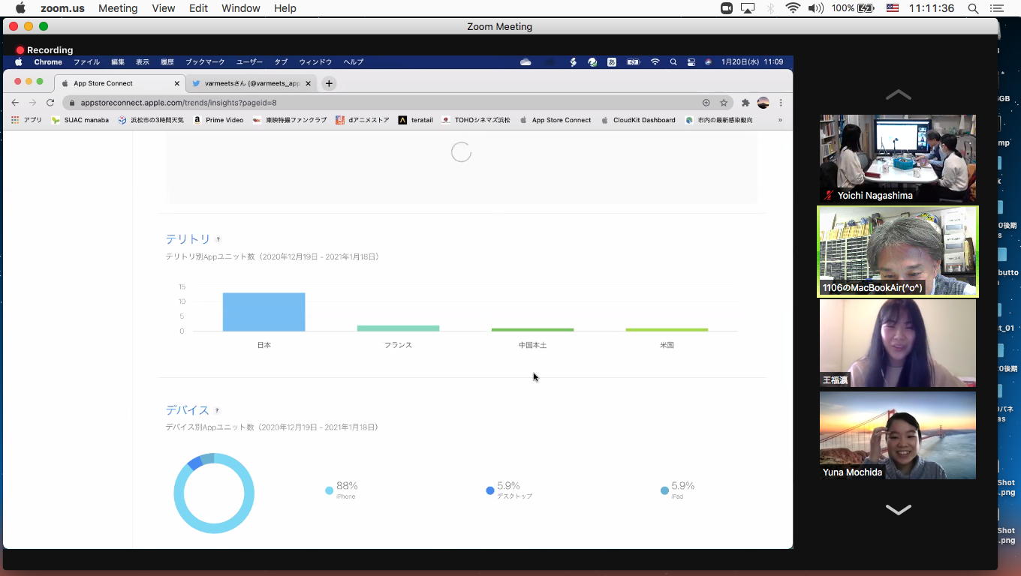Open the Zoom status icon in the menu bar
Screen dimensions: 1021x576
tap(726, 8)
